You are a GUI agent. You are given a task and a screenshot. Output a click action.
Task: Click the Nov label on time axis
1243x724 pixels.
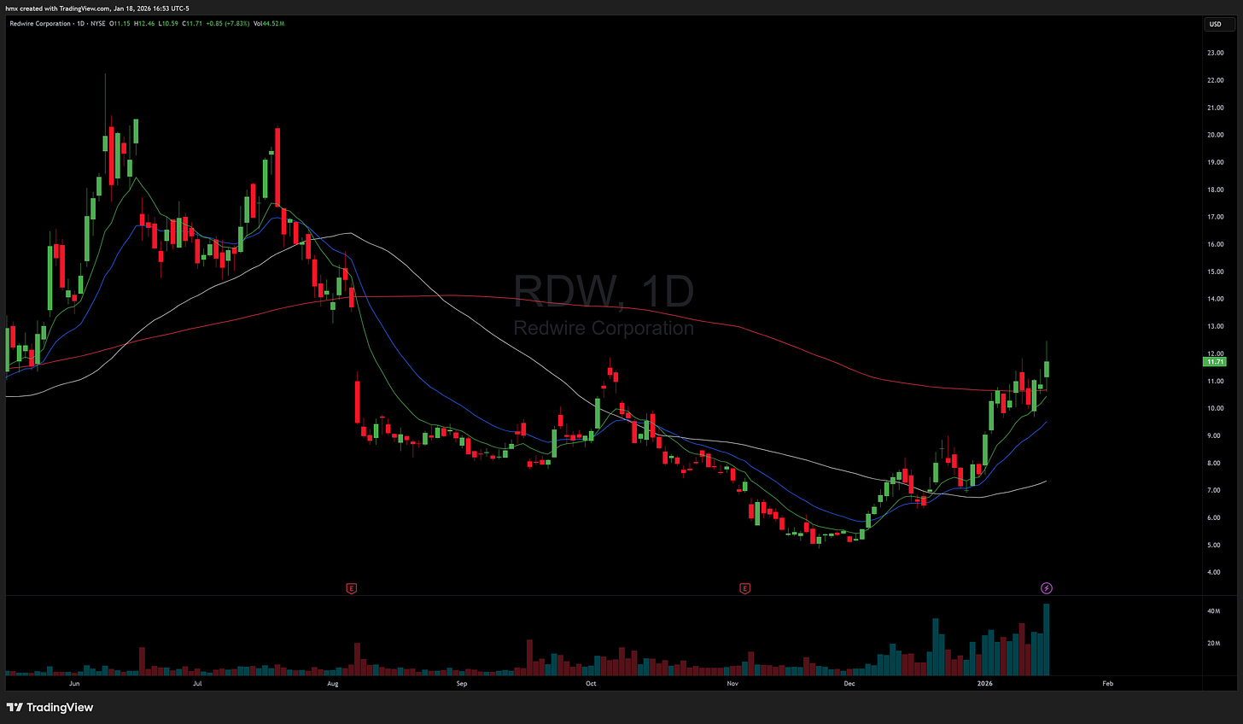(732, 683)
